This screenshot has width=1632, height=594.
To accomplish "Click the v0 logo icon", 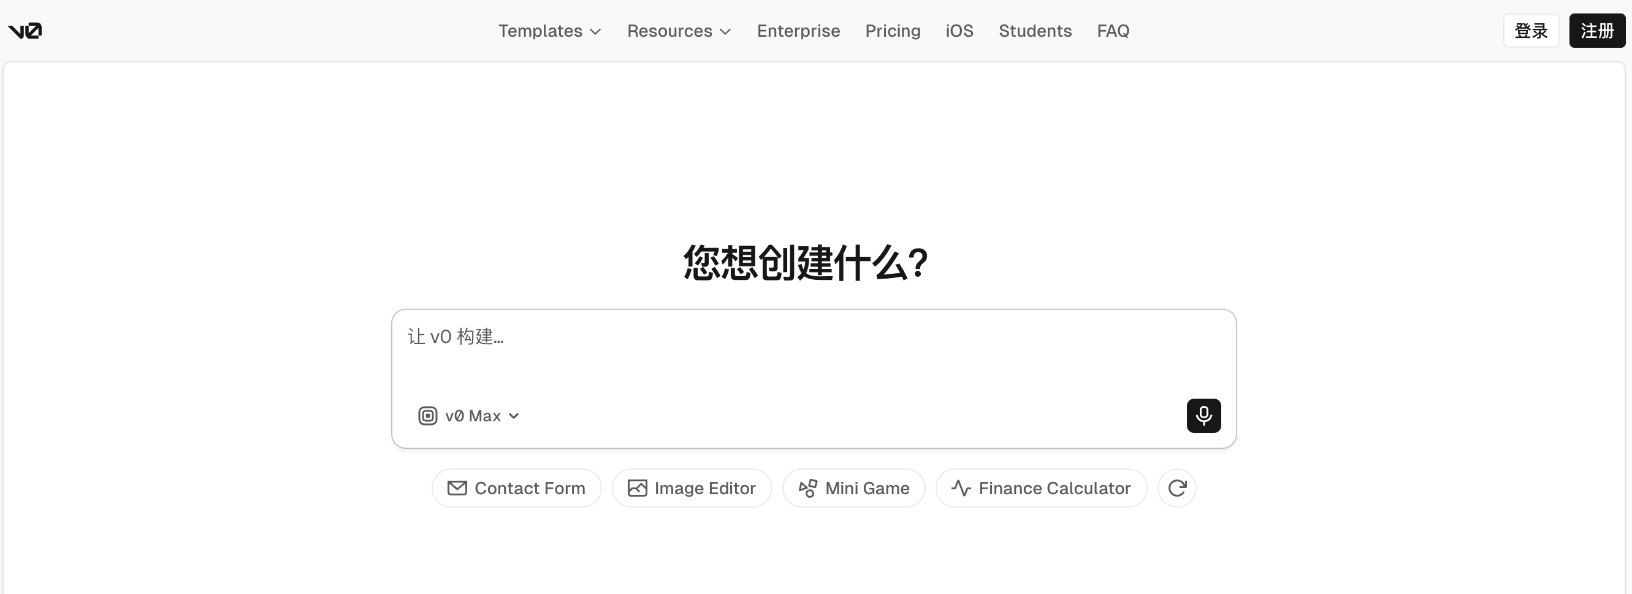I will pos(25,31).
